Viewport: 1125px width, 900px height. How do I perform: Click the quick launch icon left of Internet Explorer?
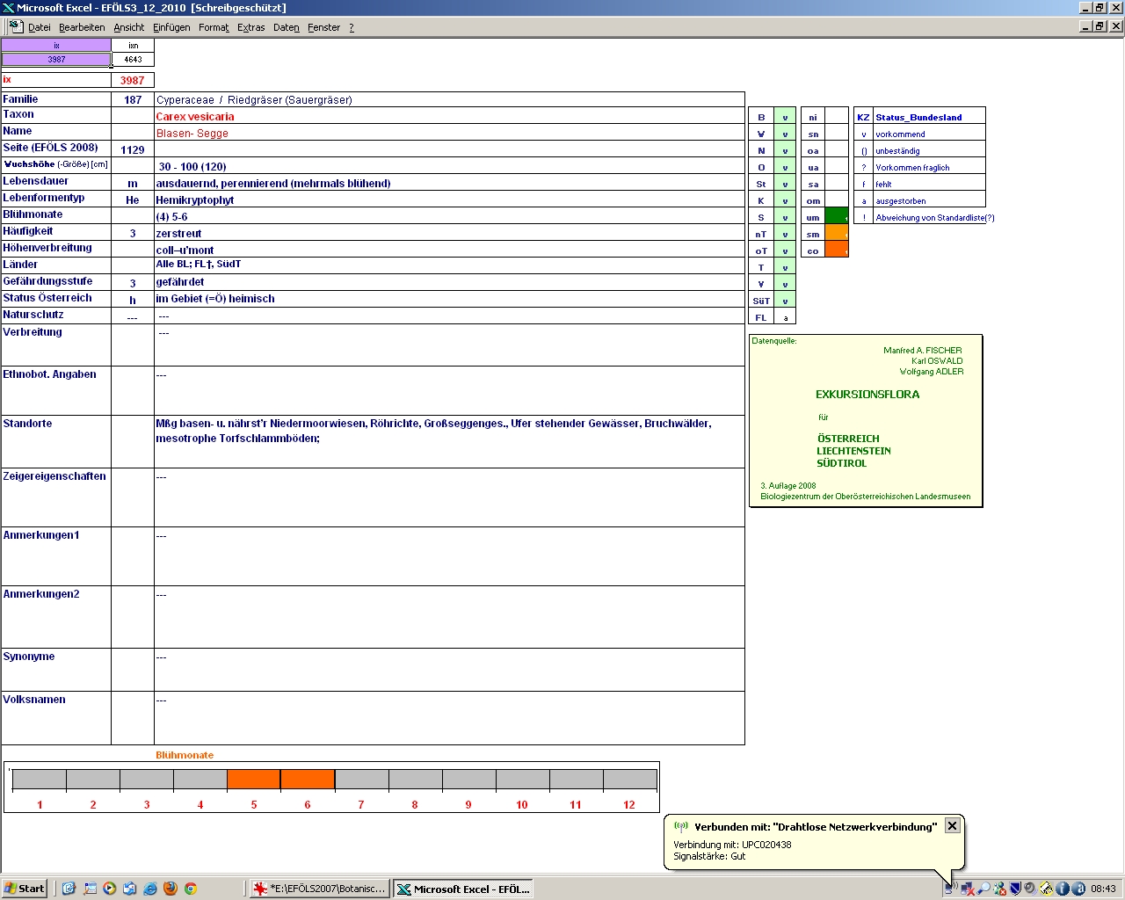(x=129, y=889)
